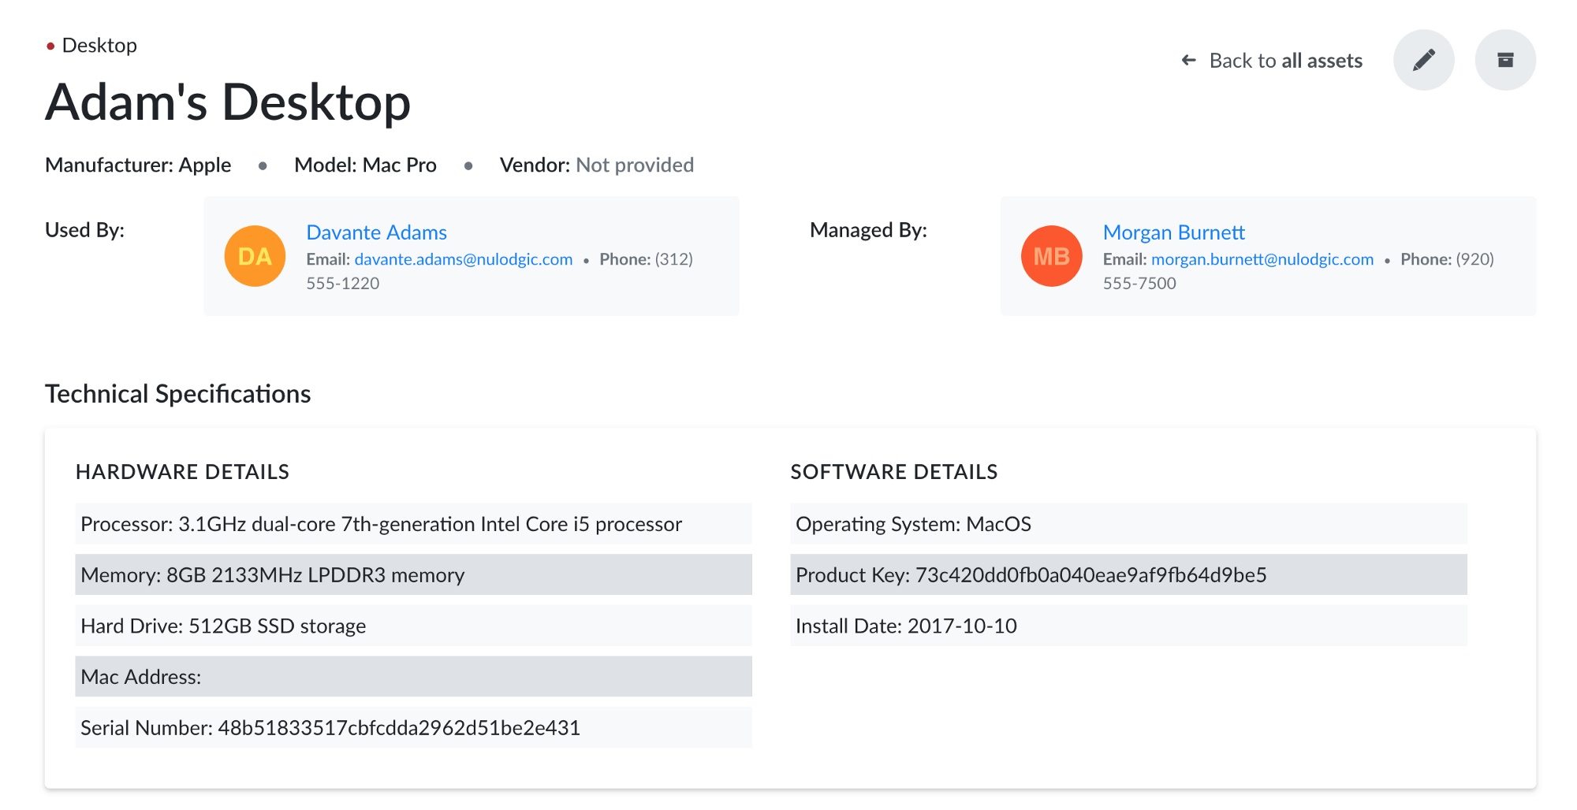Select the Adam's Desktop title
Viewport: 1577px width, 810px height.
tap(228, 102)
